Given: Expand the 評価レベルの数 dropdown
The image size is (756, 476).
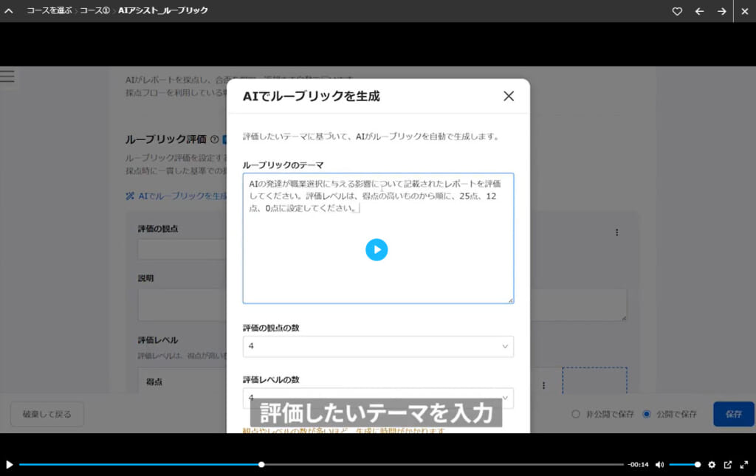Looking at the screenshot, I should pos(378,398).
